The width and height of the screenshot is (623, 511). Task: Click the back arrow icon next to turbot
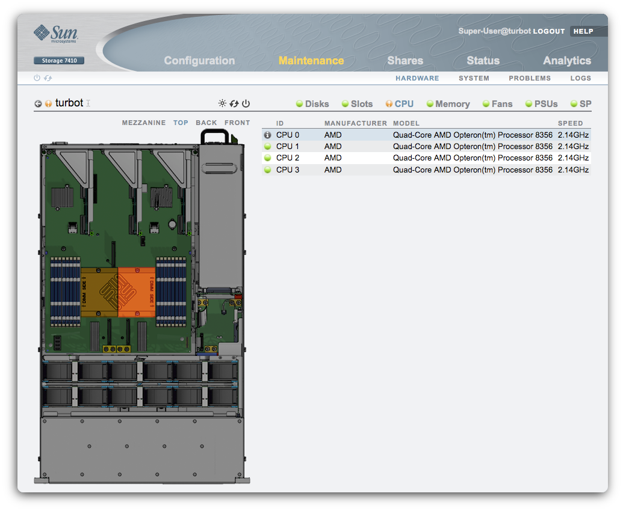pyautogui.click(x=38, y=103)
